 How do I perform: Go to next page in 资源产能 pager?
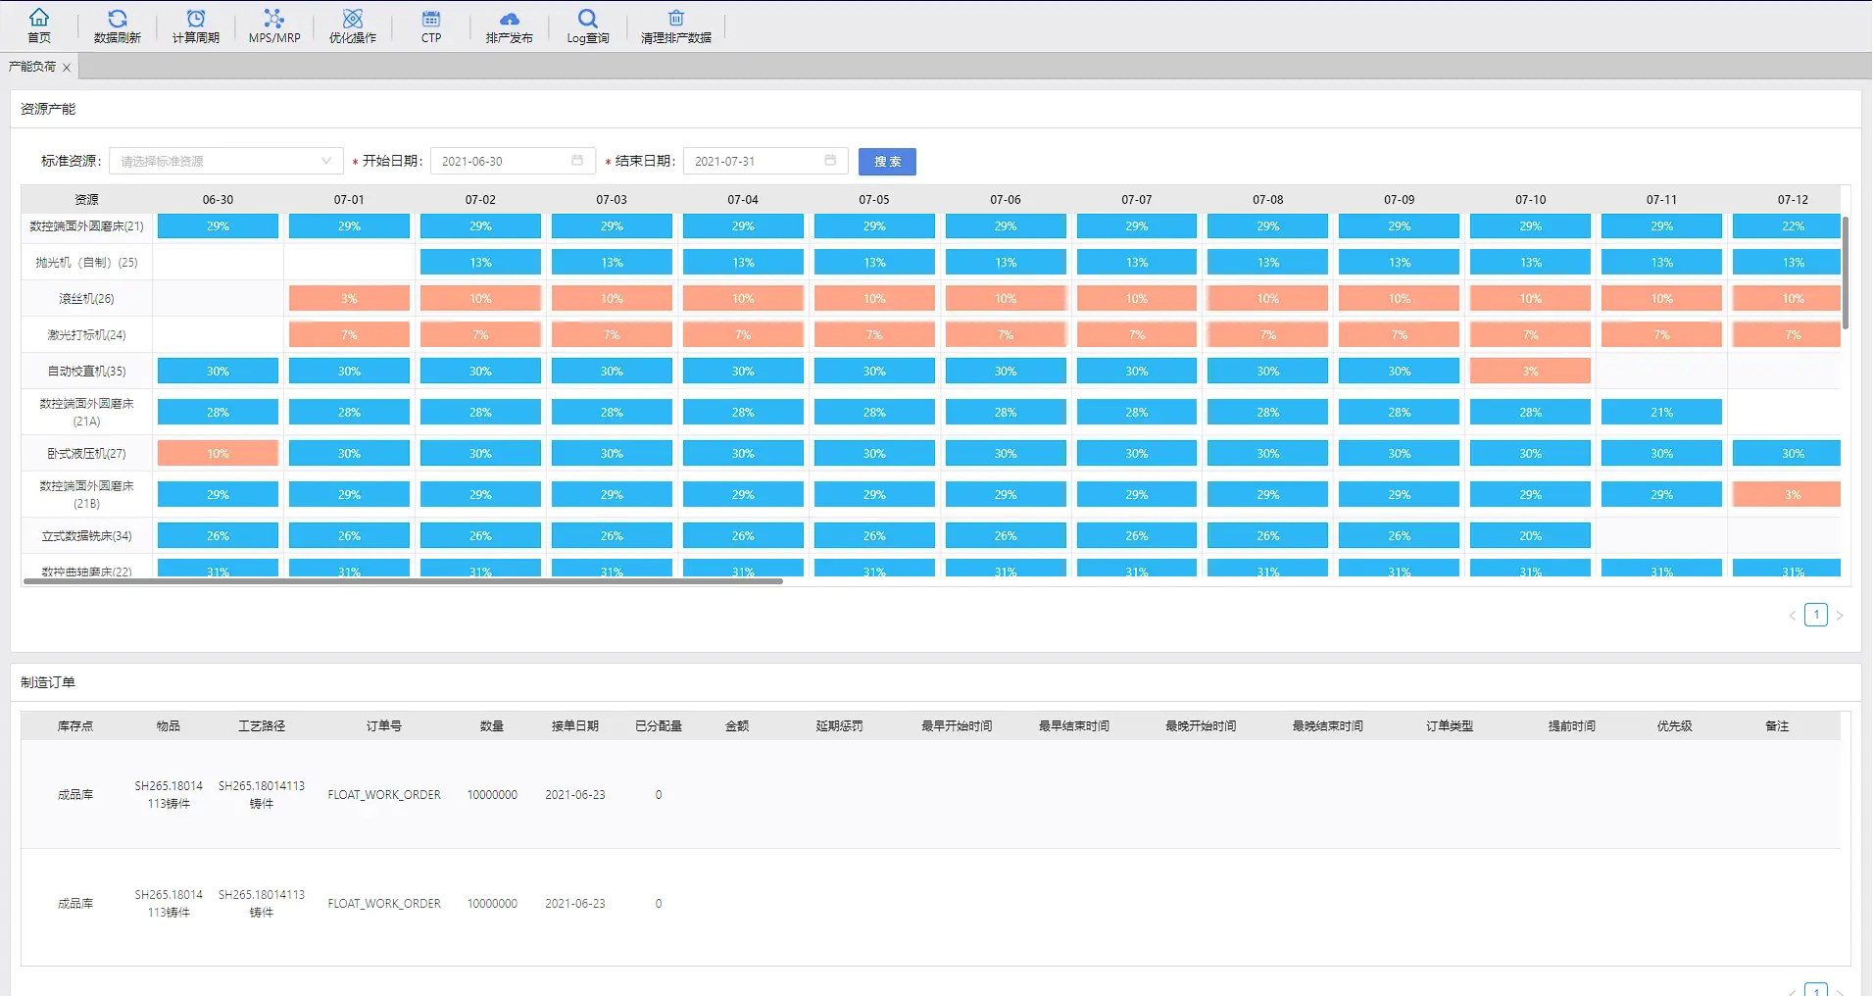pyautogui.click(x=1840, y=616)
